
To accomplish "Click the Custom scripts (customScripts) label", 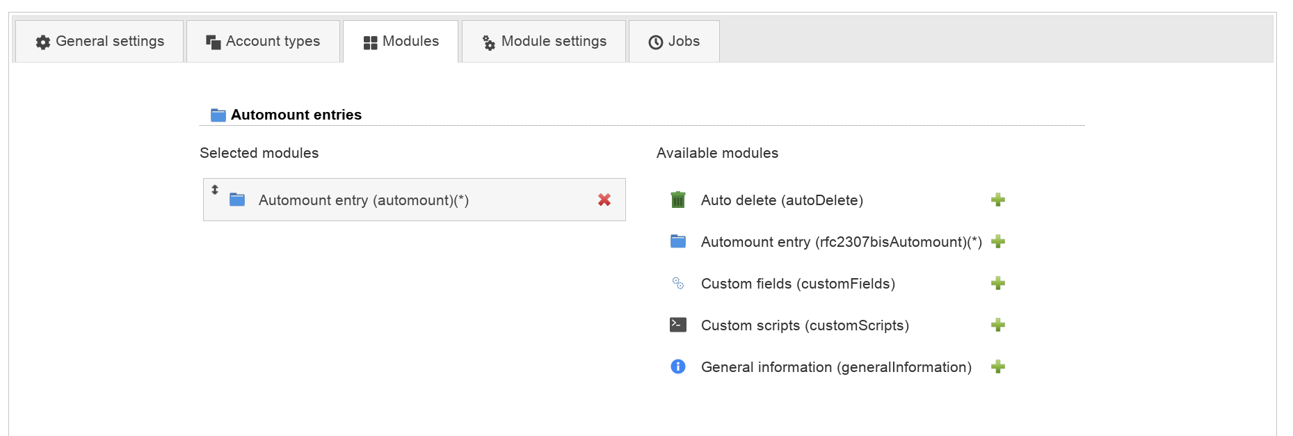I will [805, 325].
